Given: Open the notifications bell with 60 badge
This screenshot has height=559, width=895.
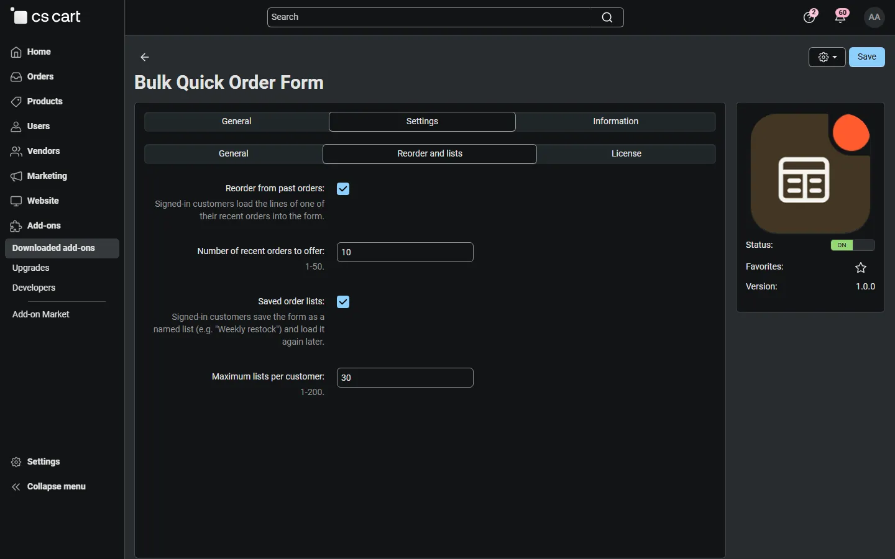Looking at the screenshot, I should [x=841, y=17].
